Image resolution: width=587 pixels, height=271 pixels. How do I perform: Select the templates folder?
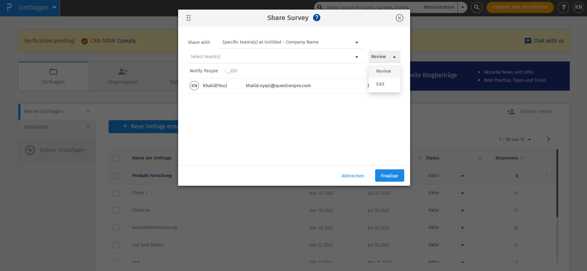[x=57, y=127]
